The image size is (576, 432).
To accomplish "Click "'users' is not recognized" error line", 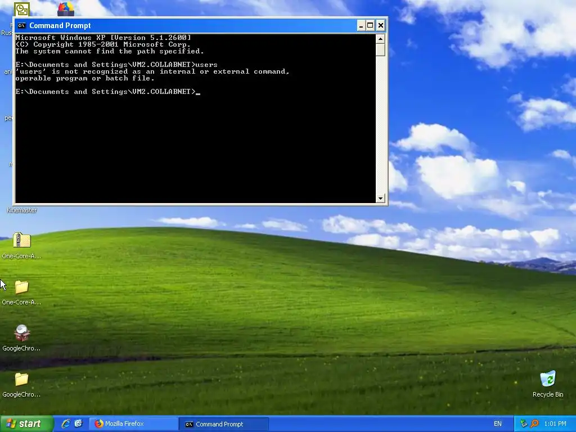I will point(152,71).
